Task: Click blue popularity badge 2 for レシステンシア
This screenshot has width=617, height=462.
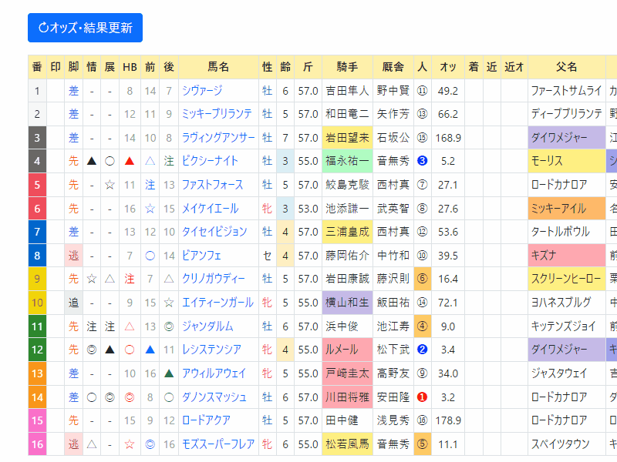Action: click(x=422, y=350)
